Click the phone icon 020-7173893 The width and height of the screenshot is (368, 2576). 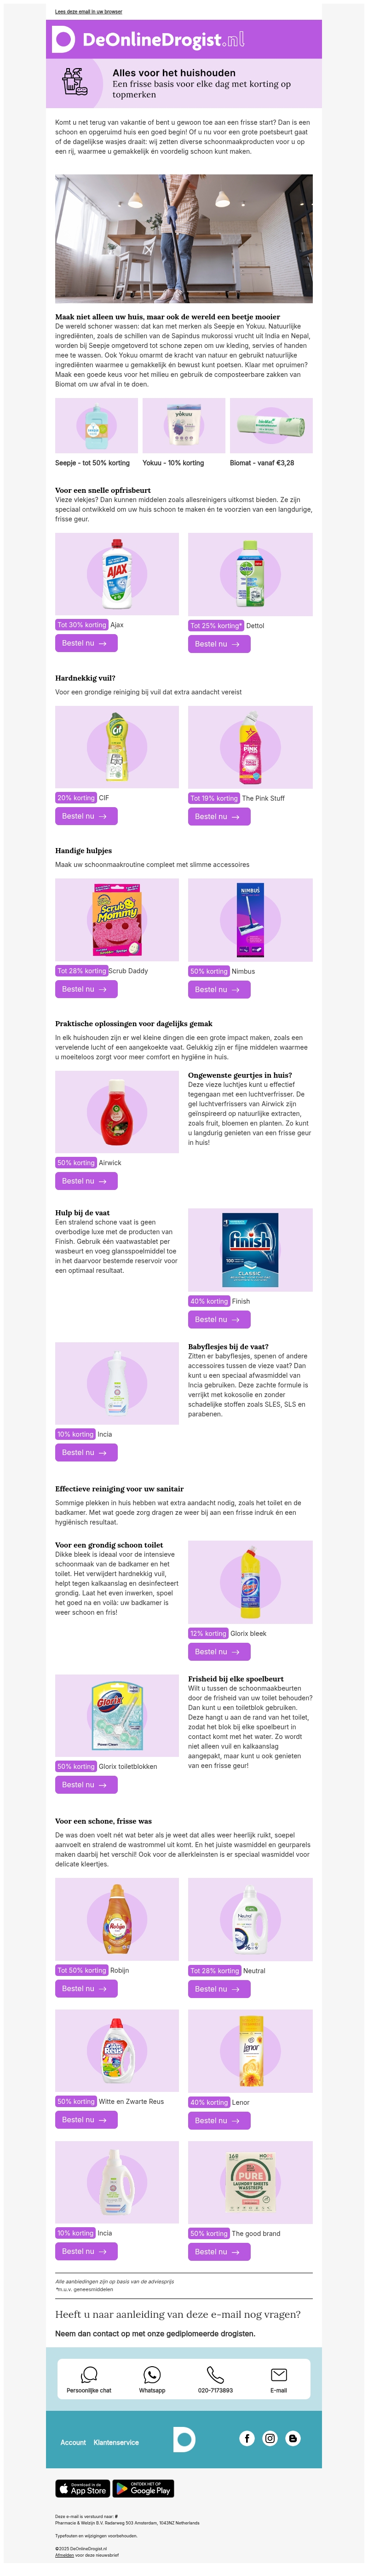click(x=215, y=2374)
